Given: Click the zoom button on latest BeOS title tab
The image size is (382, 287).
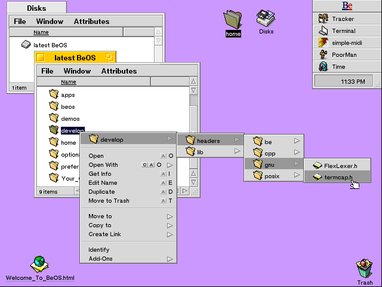Looking at the screenshot, I should pos(110,57).
